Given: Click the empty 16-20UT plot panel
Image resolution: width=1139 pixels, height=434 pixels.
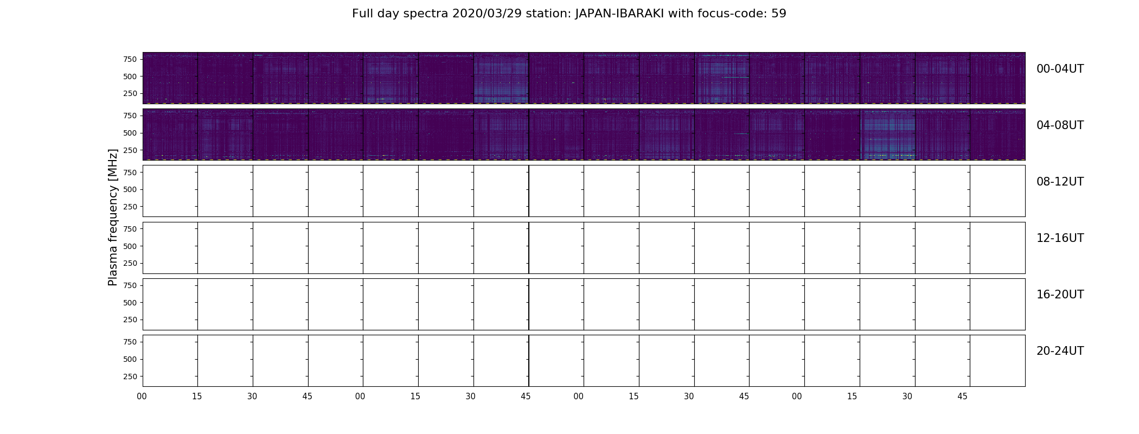Looking at the screenshot, I should pyautogui.click(x=584, y=304).
